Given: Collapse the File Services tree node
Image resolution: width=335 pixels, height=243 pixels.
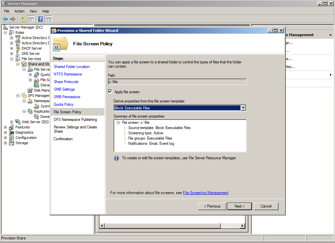Looking at the screenshot, I should coord(12,59).
